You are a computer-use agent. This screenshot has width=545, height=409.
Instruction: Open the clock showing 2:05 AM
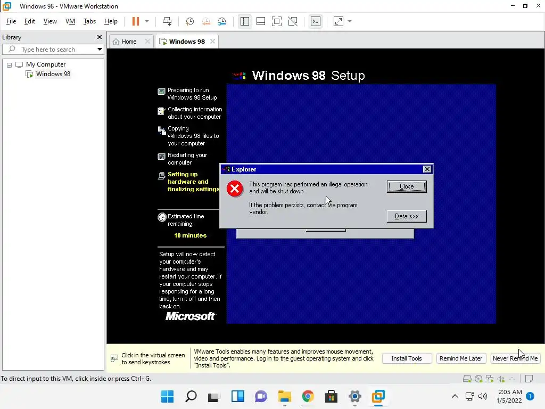point(509,396)
